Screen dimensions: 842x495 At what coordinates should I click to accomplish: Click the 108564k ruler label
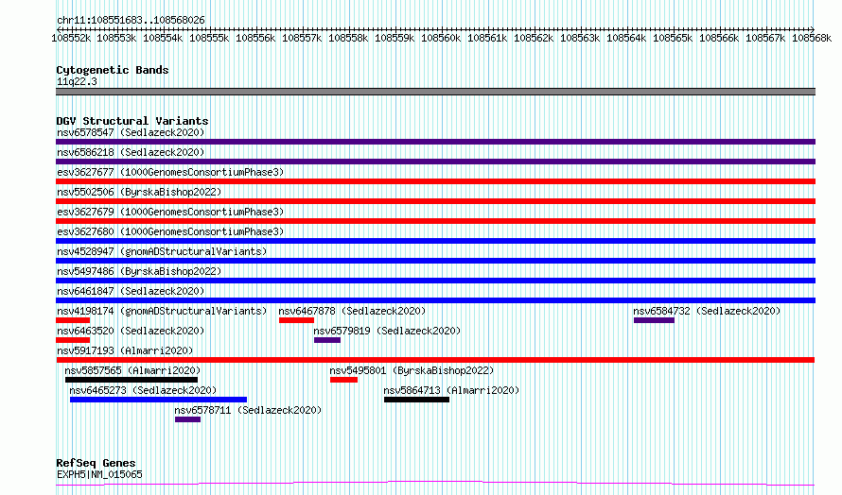point(626,38)
